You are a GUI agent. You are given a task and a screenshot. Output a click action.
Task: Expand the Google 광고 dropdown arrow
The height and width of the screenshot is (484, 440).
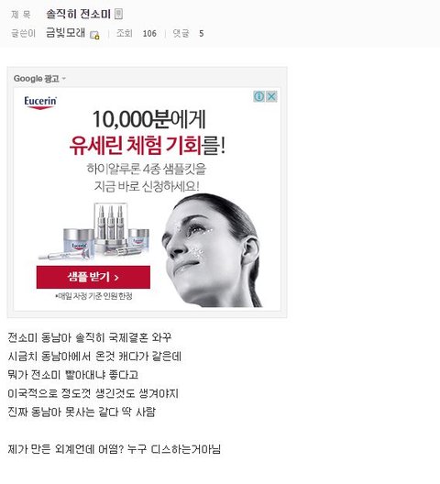click(x=64, y=79)
